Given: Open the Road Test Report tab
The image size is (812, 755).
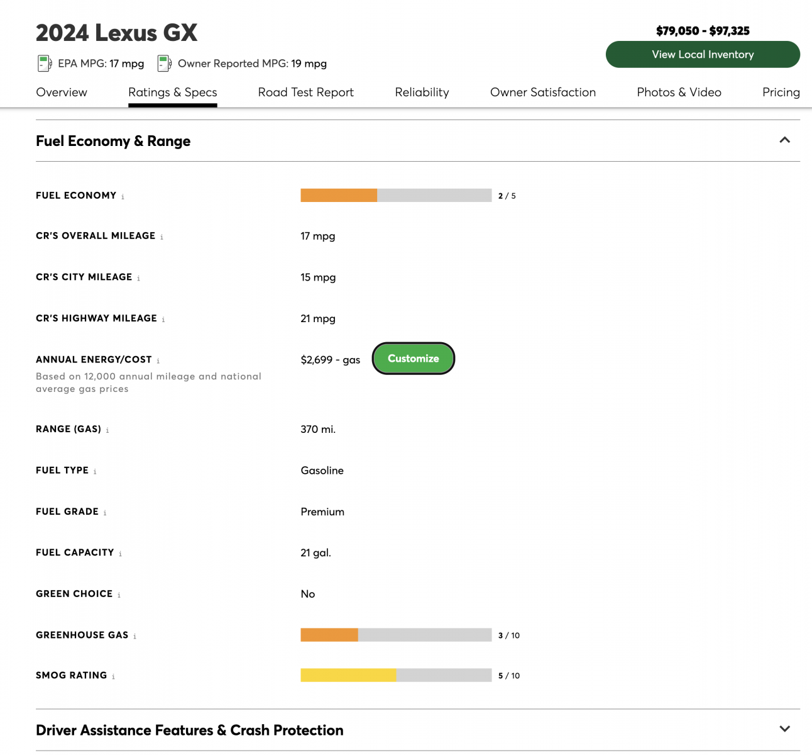Looking at the screenshot, I should click(x=305, y=92).
